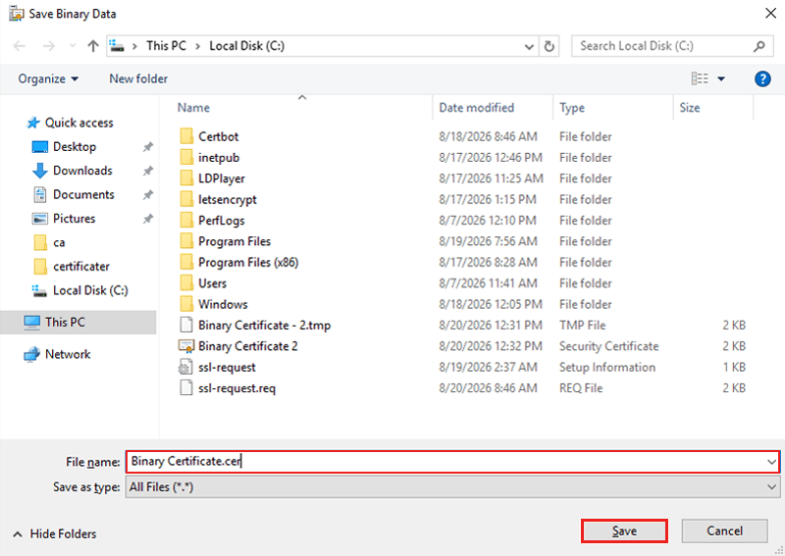This screenshot has height=556, width=785.
Task: Select Binary Certificate - 2.tmp file icon
Action: pos(186,326)
